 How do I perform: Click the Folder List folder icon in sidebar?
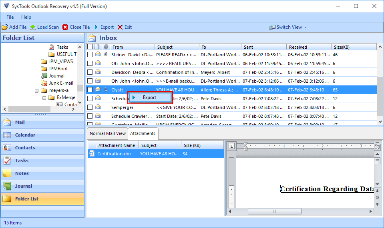(7, 199)
